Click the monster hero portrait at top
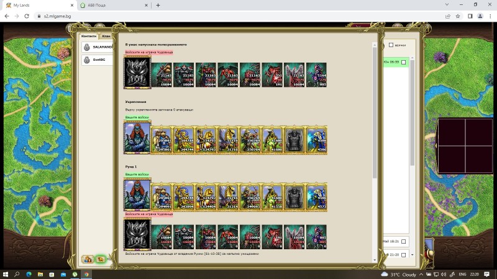Viewport: 497px width, 279px height. [x=137, y=72]
